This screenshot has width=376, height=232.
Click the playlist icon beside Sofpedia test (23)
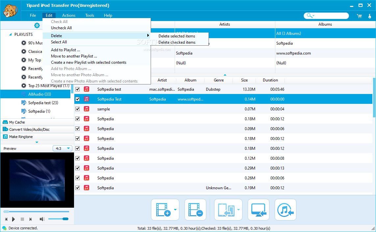click(x=23, y=103)
